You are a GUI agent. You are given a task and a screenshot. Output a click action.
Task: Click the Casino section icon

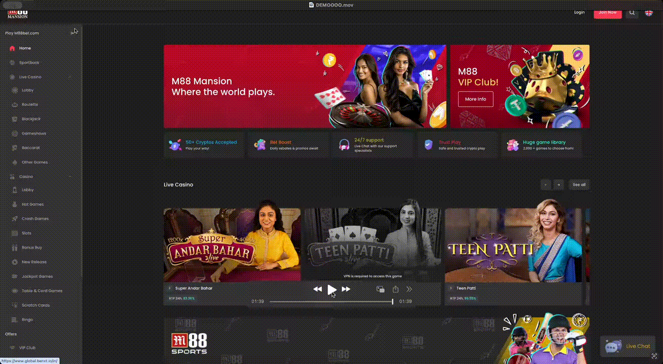click(12, 177)
